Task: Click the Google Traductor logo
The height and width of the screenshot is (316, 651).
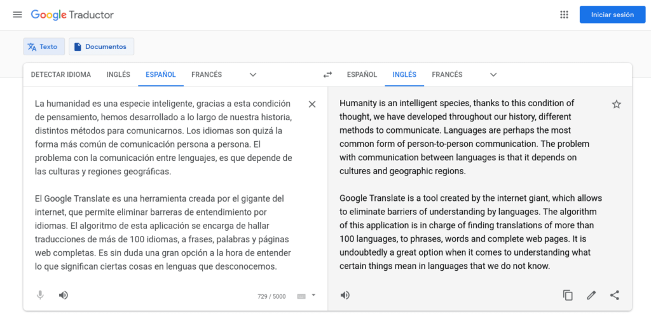Action: (72, 15)
